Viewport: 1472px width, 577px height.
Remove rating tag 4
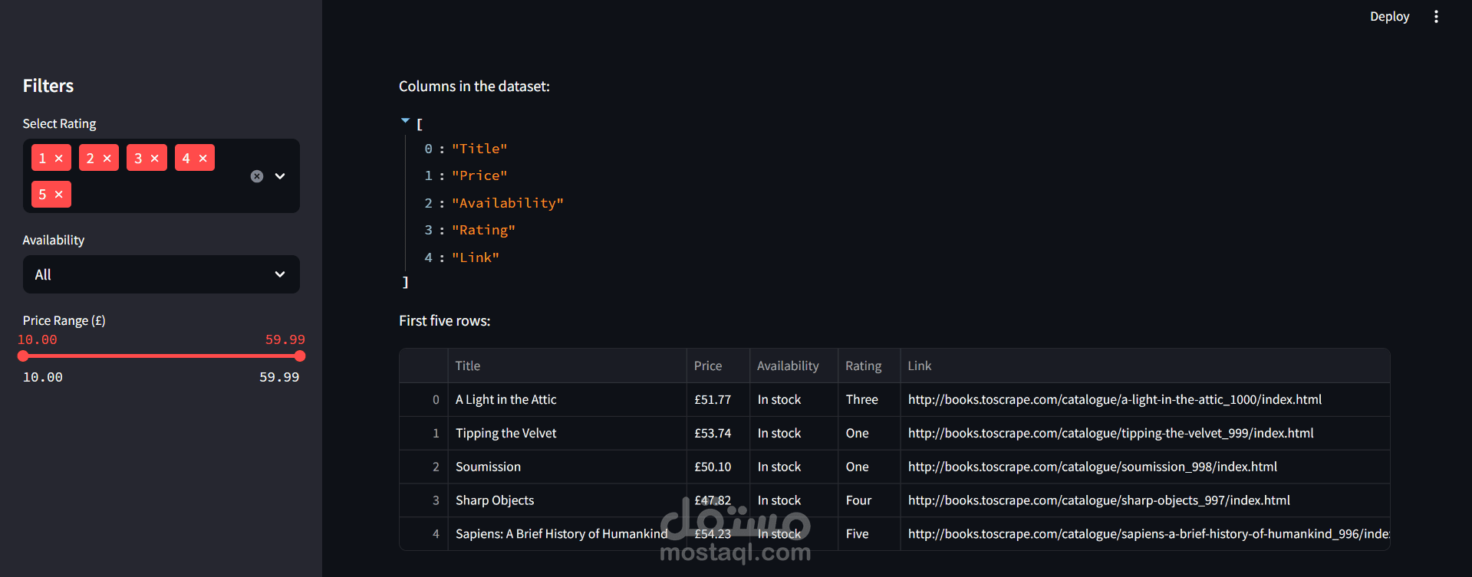(x=203, y=159)
